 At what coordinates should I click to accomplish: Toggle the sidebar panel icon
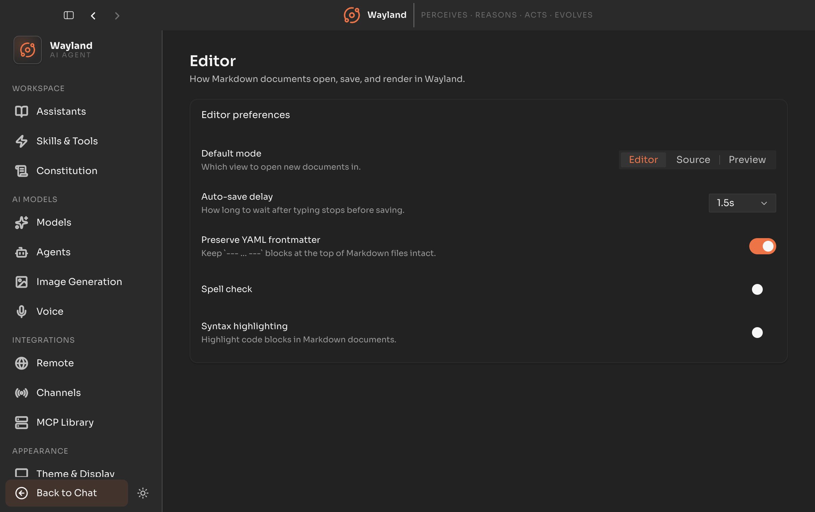[69, 15]
